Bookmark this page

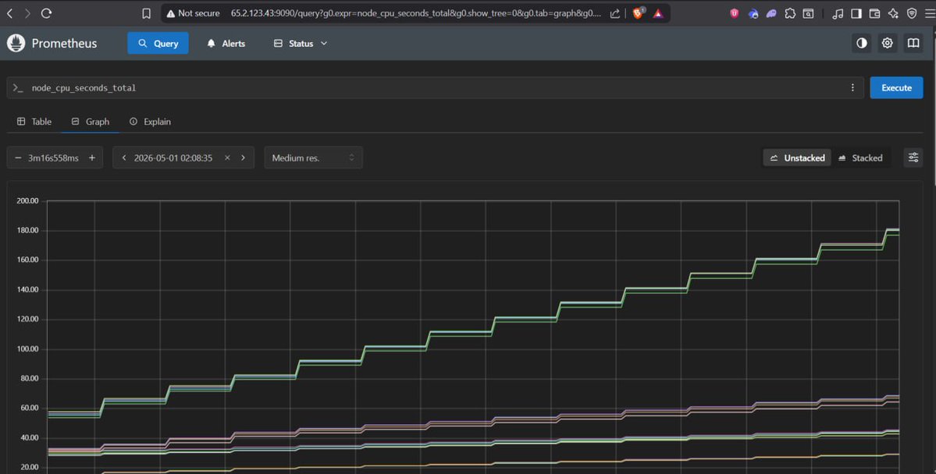146,13
